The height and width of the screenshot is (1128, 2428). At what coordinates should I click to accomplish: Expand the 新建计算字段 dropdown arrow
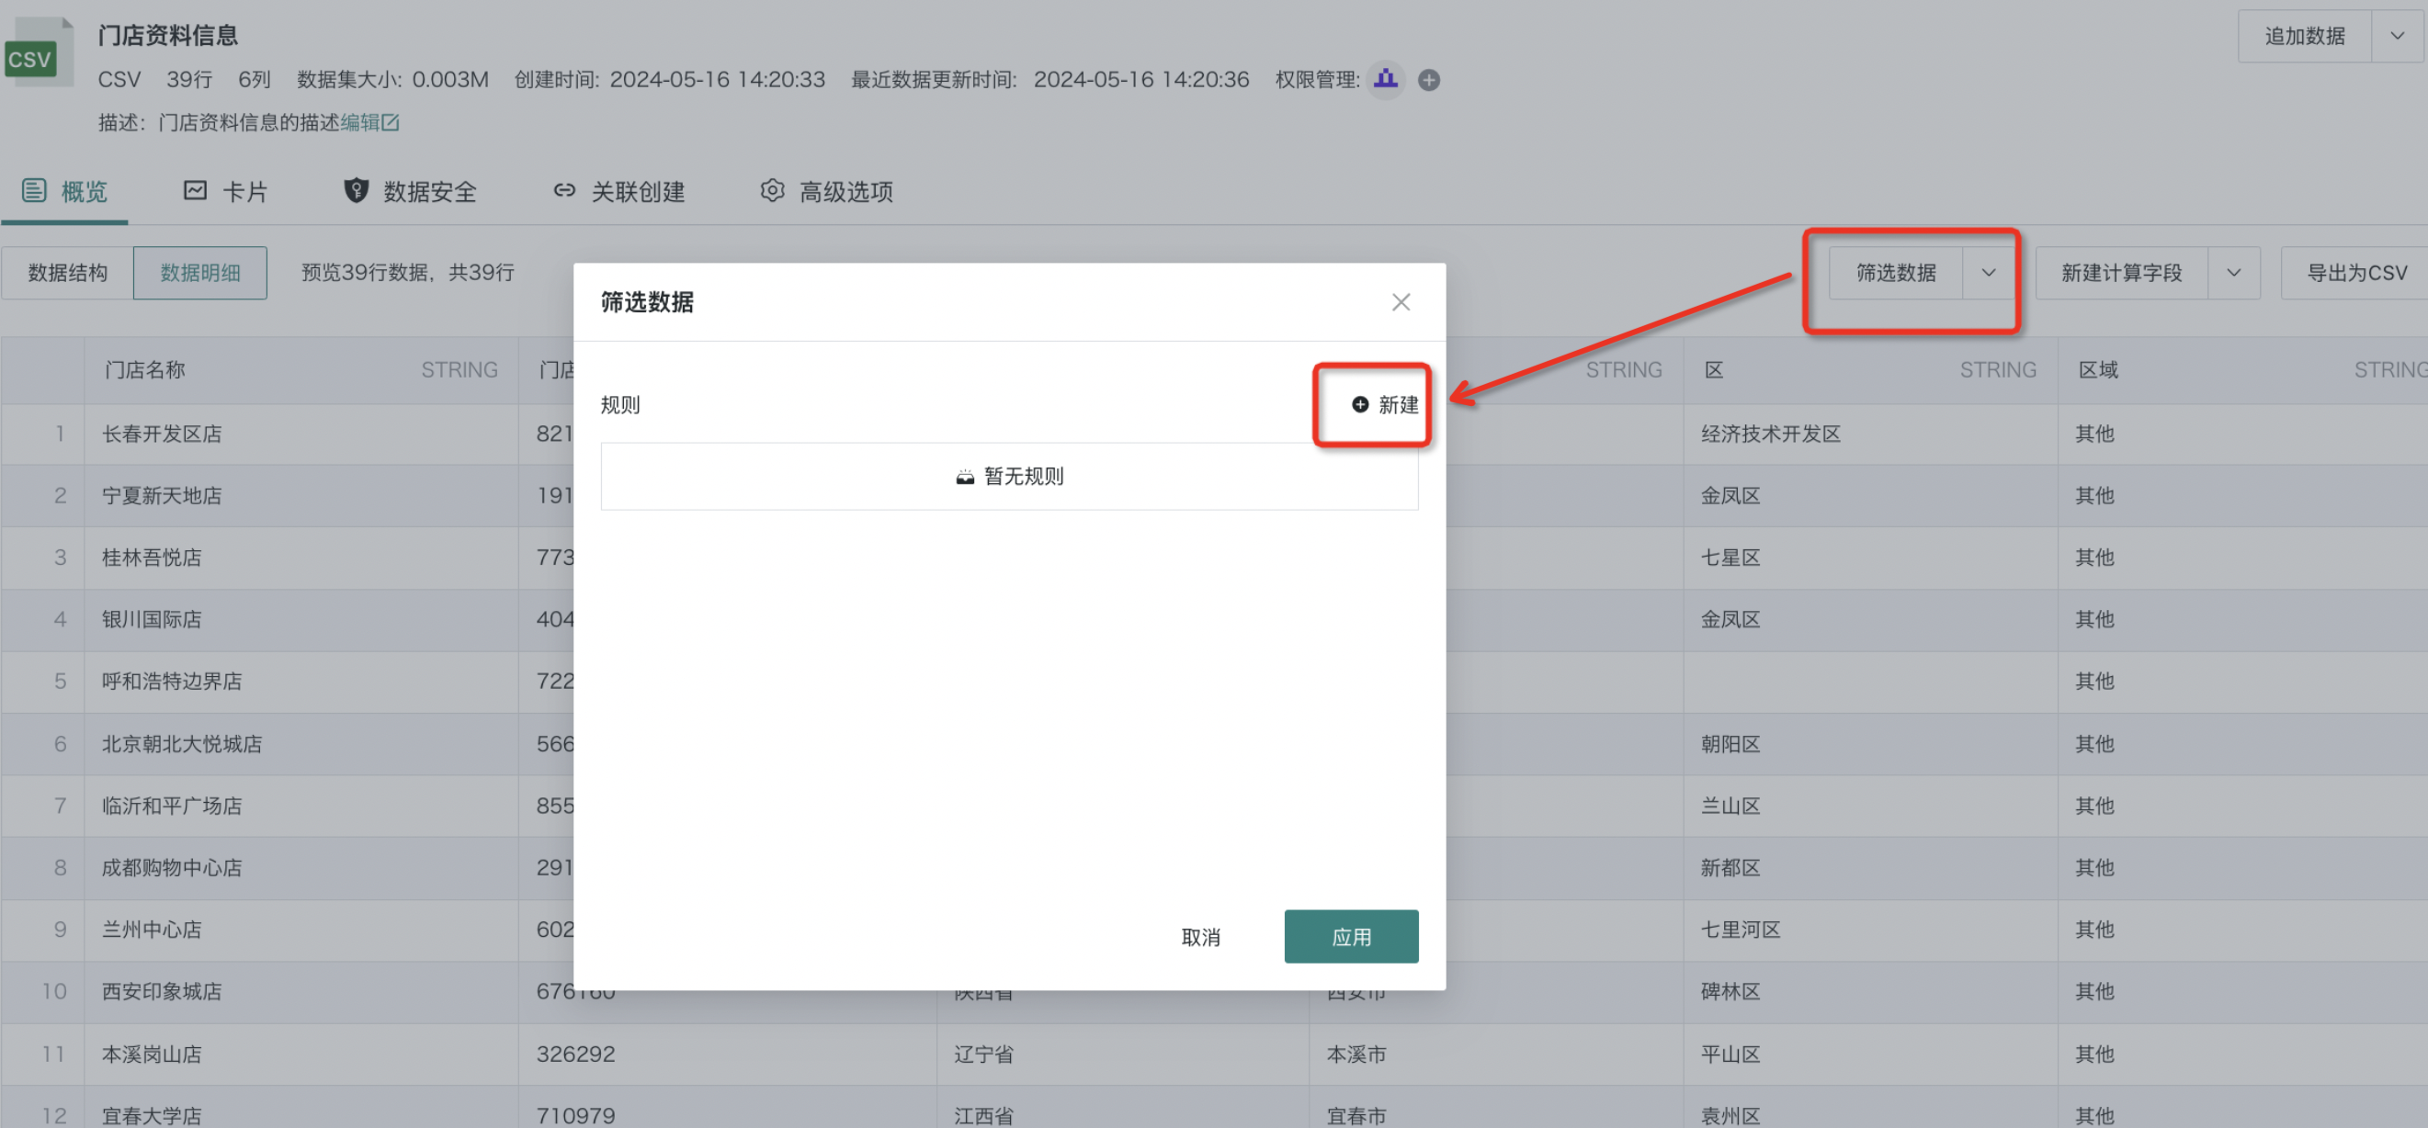[x=2234, y=274]
